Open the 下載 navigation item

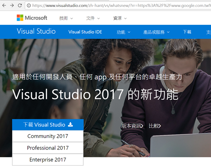(x=187, y=32)
